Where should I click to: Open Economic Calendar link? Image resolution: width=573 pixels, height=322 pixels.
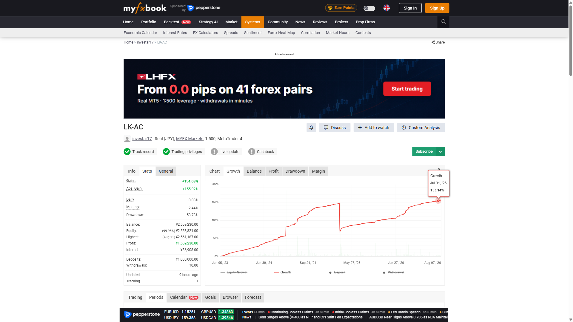(x=140, y=33)
